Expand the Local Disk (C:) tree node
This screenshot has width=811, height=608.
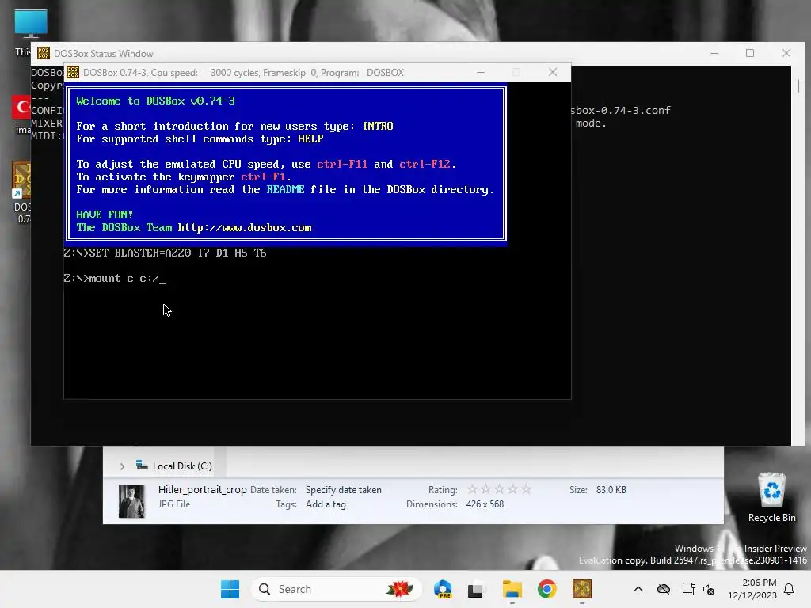point(122,466)
